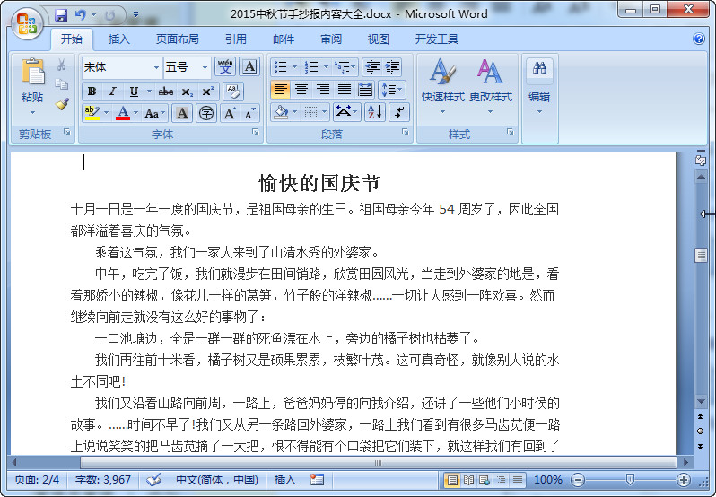
Task: Align text right
Action: (323, 90)
